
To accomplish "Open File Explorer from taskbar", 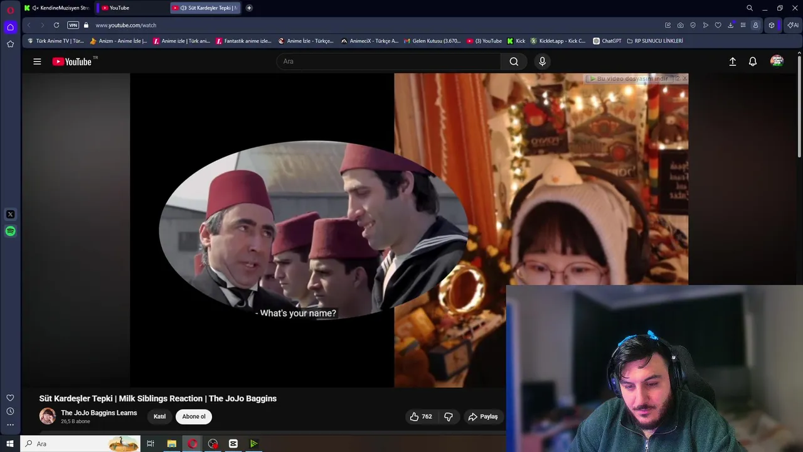I will tap(171, 444).
